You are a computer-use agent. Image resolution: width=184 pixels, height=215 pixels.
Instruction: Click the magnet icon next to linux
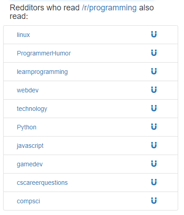(x=154, y=34)
